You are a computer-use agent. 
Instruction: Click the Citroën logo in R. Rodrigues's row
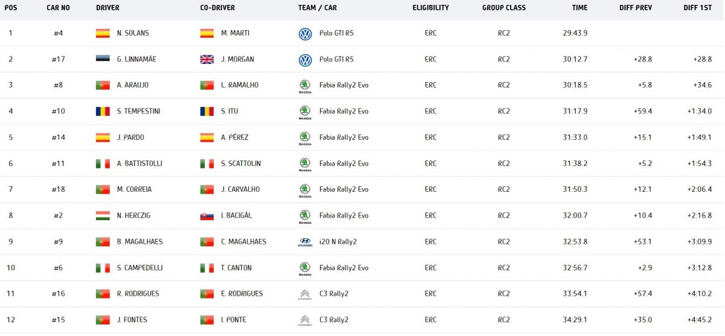click(305, 294)
